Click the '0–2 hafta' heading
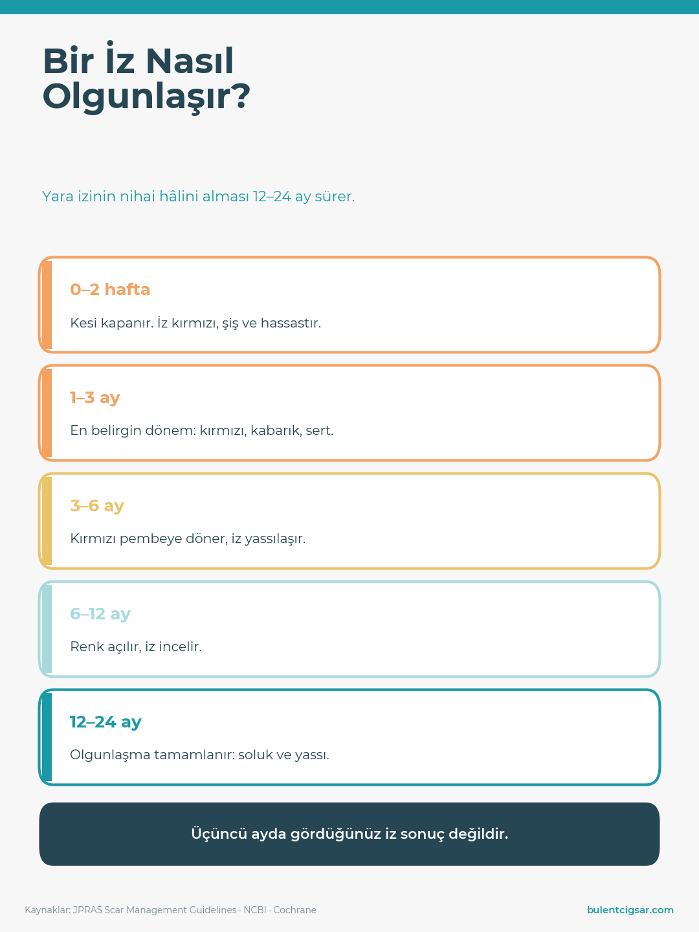The height and width of the screenshot is (932, 699). 110,289
